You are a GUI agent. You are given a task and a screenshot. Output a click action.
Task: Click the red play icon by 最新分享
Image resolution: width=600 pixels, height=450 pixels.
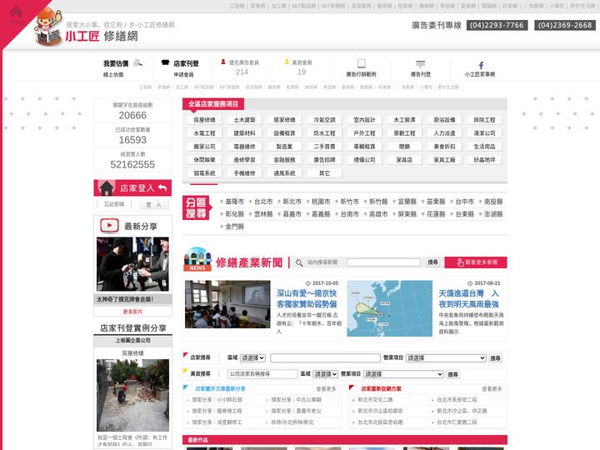click(x=109, y=226)
